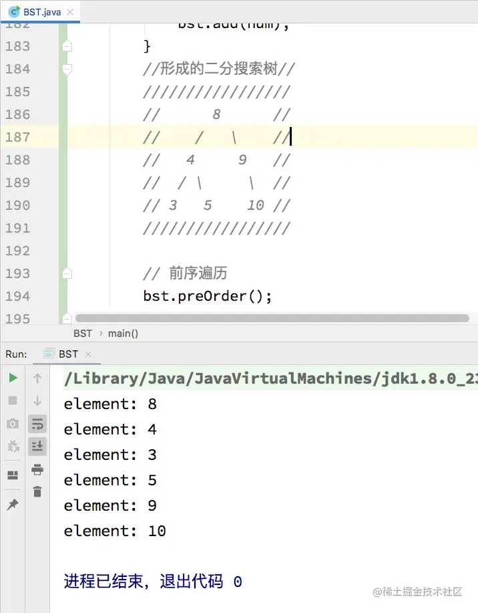Click console output "element: 4"
Viewport: 478px width, 613px height.
point(110,429)
